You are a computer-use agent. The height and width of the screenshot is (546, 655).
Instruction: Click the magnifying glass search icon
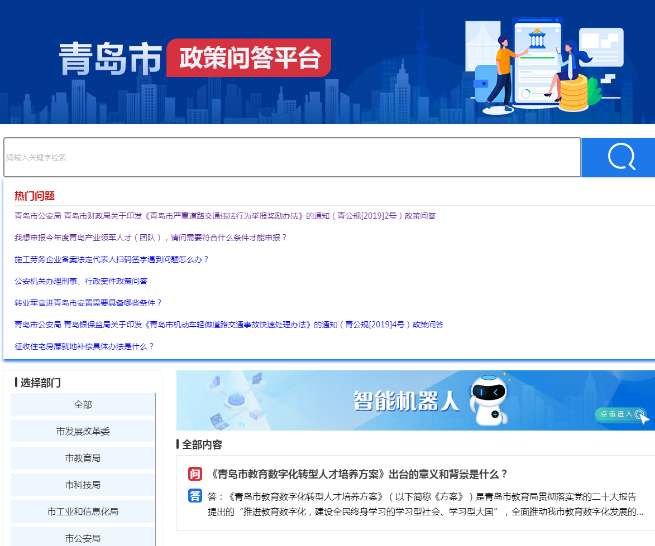621,157
